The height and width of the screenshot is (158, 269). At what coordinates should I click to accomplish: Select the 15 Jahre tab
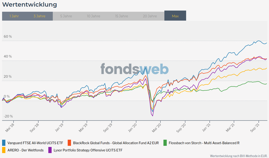(x=122, y=16)
